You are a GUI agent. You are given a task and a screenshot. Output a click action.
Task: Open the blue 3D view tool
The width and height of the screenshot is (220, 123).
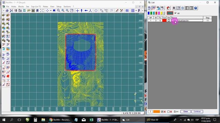[x=24, y=11]
